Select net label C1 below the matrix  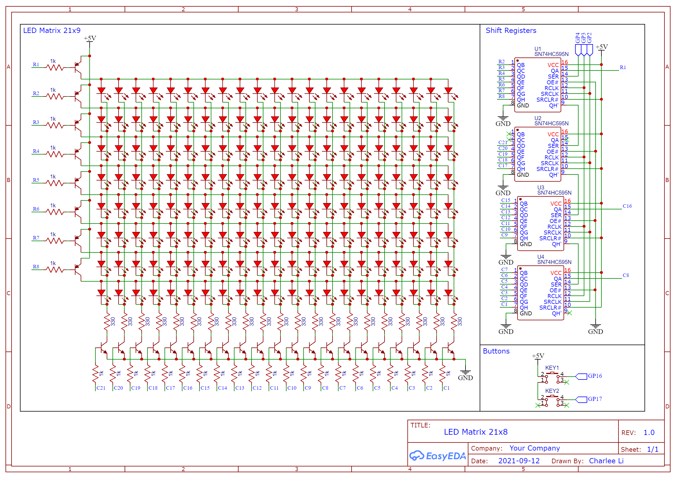[x=446, y=388]
